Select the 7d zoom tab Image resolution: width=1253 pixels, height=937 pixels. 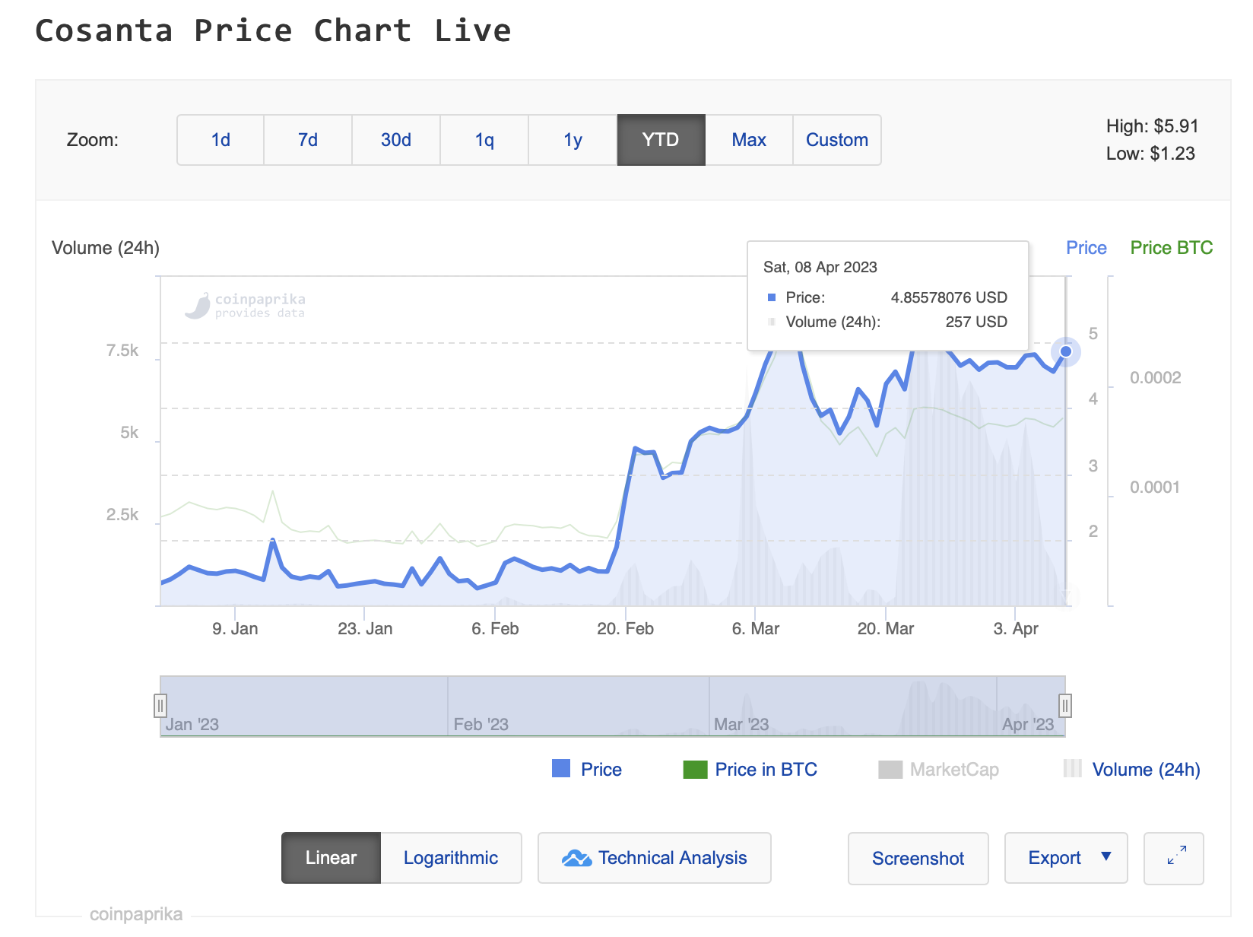click(x=308, y=140)
